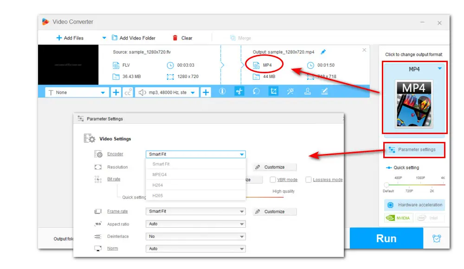Open the Frame rate dropdown
Viewport: 464px width, 269px height.
[x=196, y=211]
